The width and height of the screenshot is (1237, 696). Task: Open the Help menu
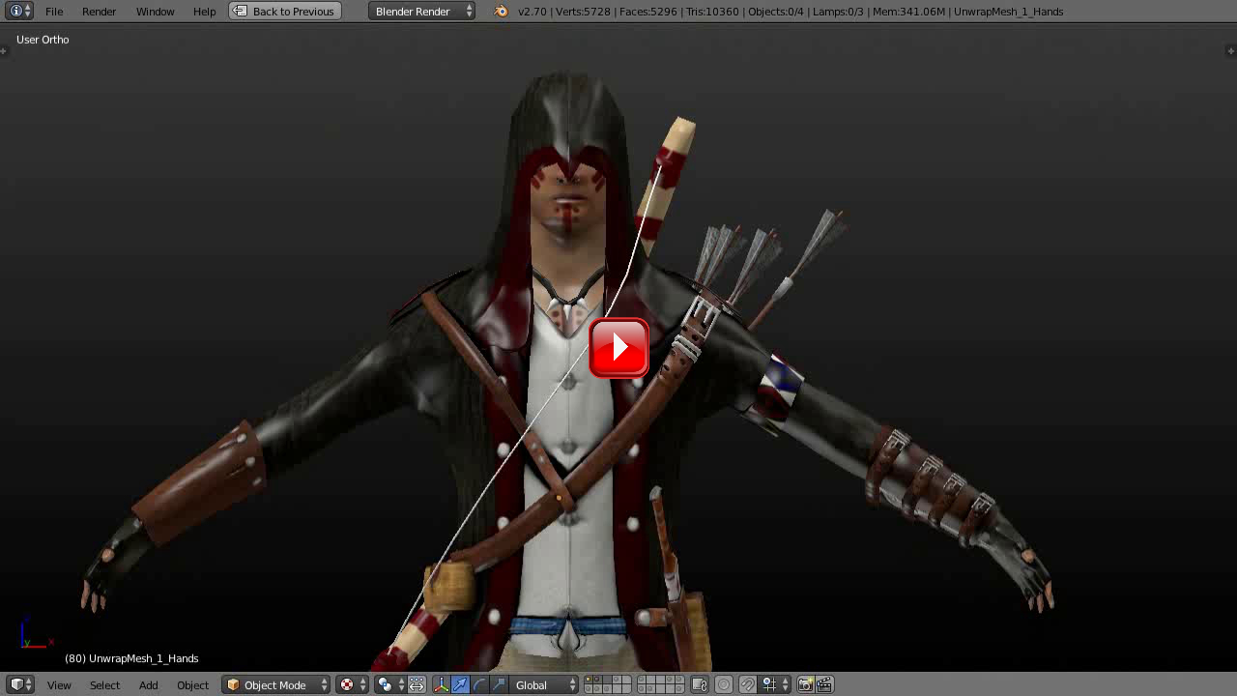(x=204, y=12)
